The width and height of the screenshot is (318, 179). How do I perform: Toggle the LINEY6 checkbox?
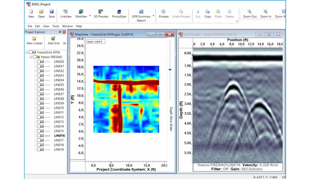(x=39, y=135)
